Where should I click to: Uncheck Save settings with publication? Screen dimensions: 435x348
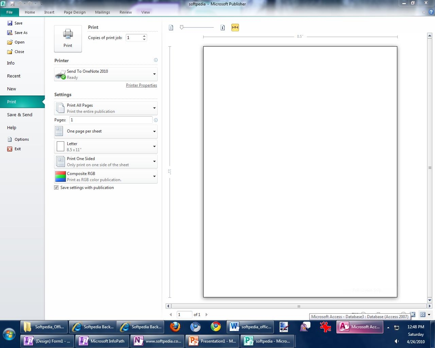click(x=56, y=188)
